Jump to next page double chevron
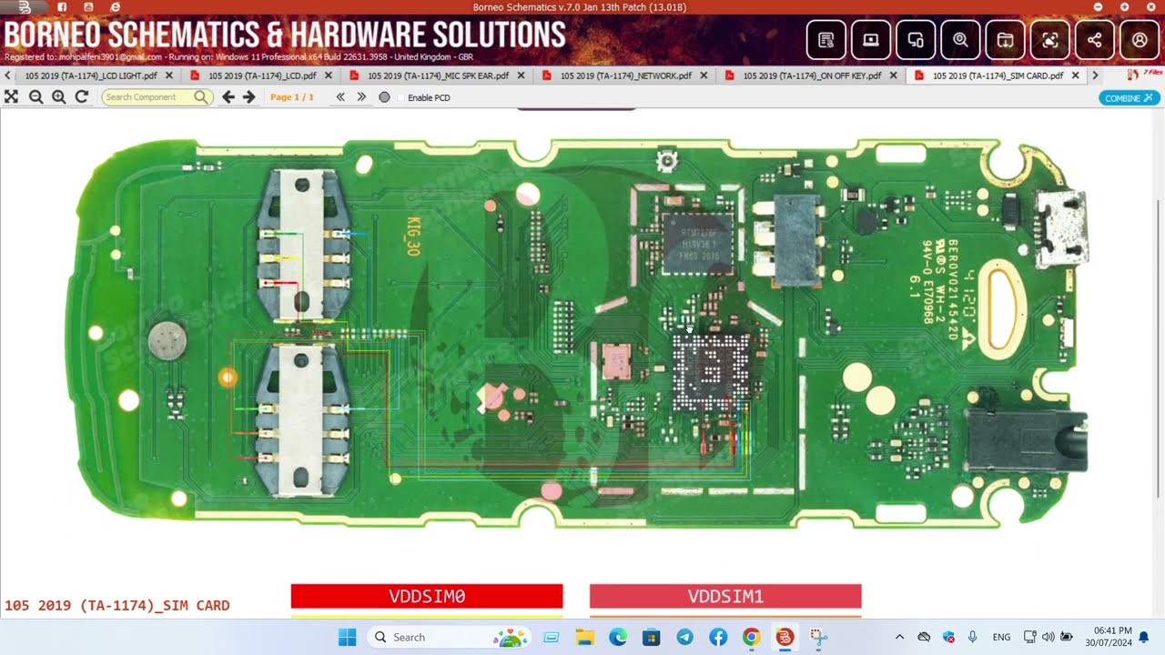The height and width of the screenshot is (655, 1165). pos(361,96)
